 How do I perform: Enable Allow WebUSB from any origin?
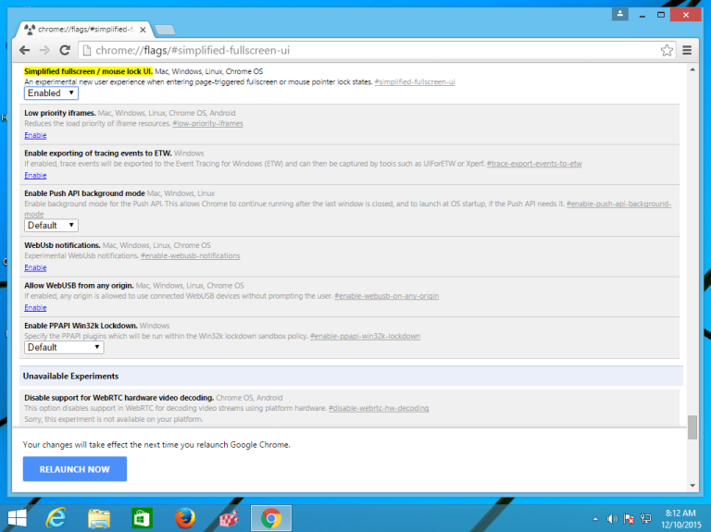pos(35,308)
